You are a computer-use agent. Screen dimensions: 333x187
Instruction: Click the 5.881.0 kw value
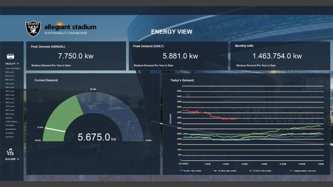click(181, 56)
